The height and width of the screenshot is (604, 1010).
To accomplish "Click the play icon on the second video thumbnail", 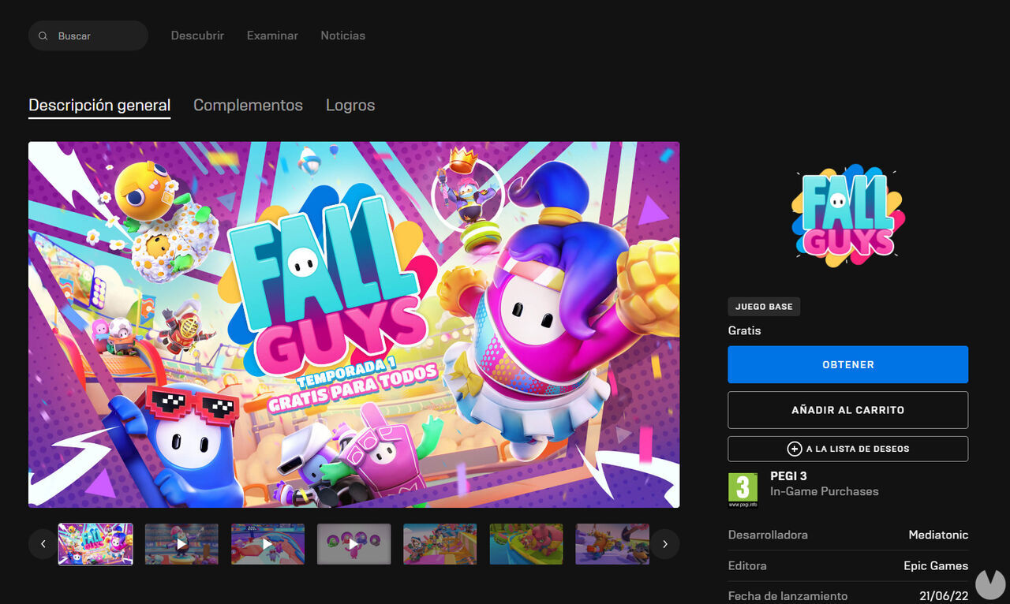I will 181,543.
